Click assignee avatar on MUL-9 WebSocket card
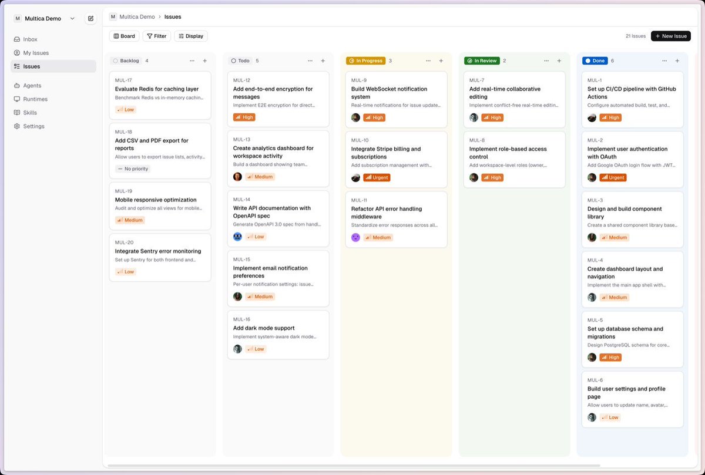Screen dimensions: 705x475 355,117
